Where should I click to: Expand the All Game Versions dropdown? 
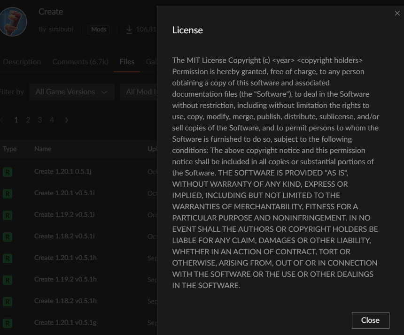click(x=71, y=92)
